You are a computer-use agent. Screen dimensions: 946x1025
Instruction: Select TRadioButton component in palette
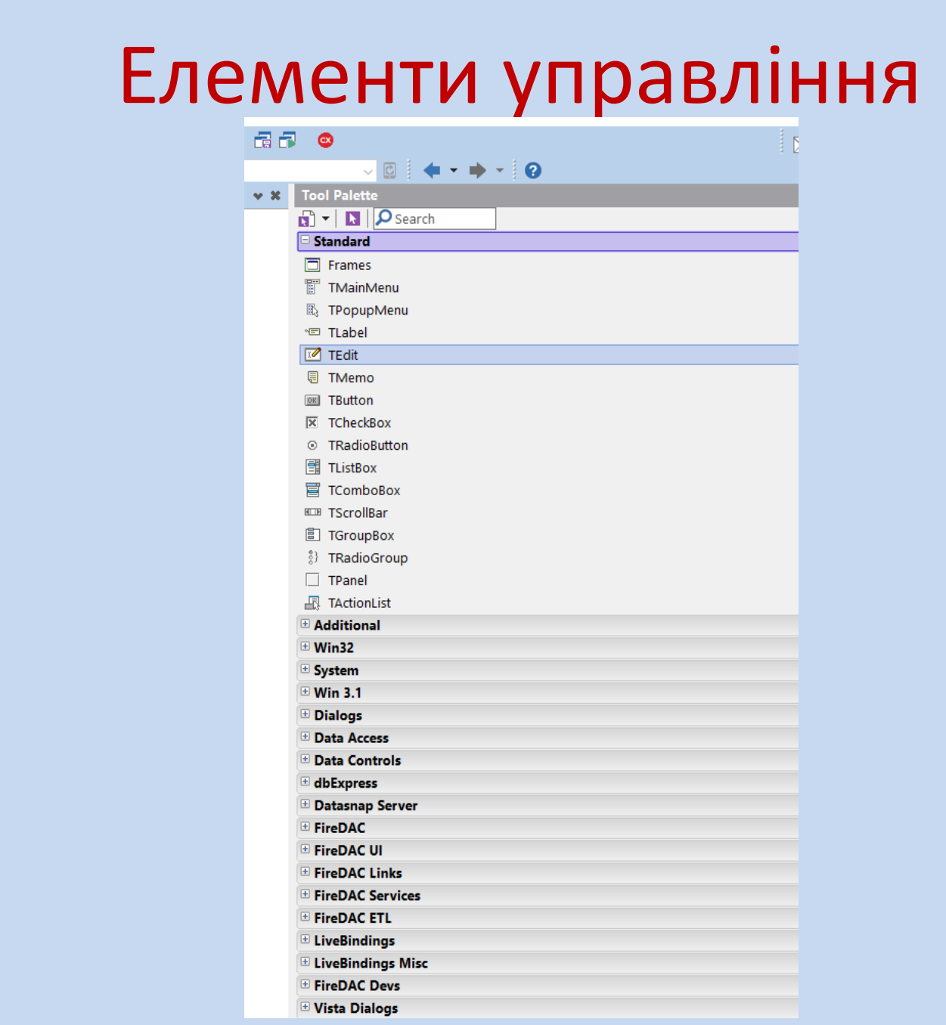[x=368, y=446]
